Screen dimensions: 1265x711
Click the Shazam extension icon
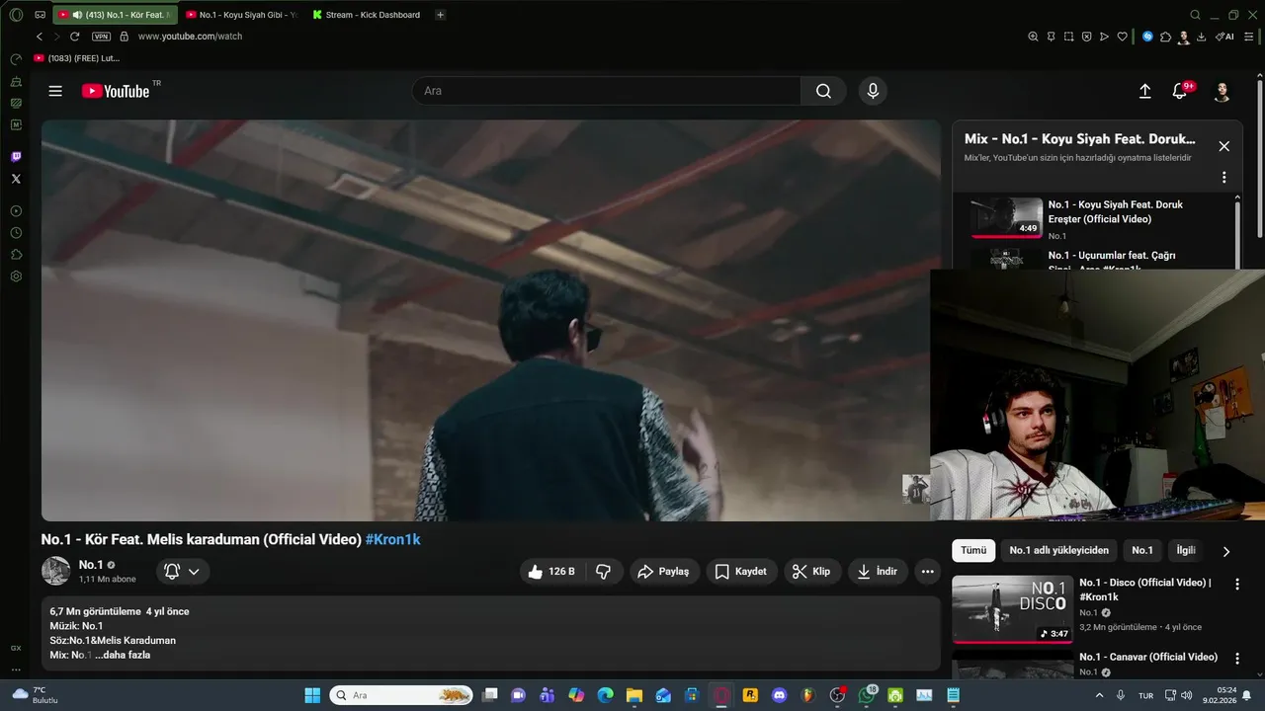(x=1147, y=37)
